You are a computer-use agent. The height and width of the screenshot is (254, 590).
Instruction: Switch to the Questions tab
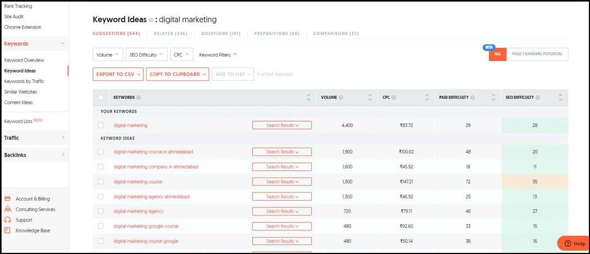pyautogui.click(x=220, y=34)
